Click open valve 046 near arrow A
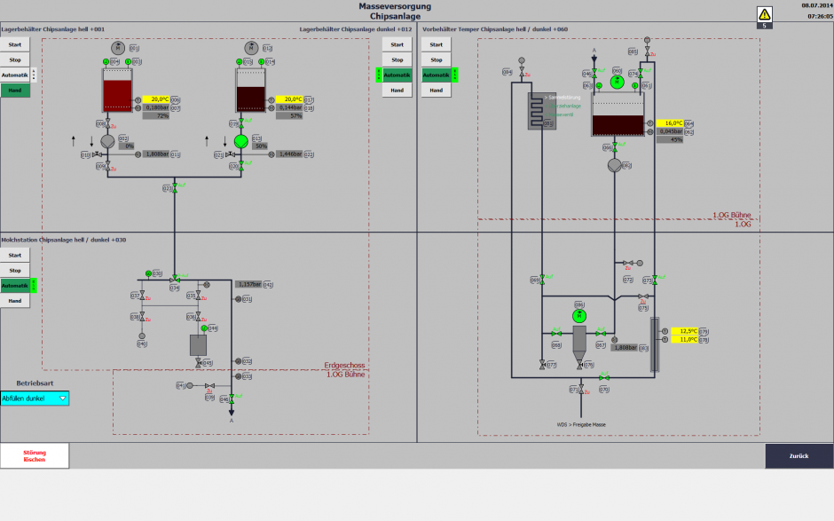The width and height of the screenshot is (834, 521). [232, 399]
